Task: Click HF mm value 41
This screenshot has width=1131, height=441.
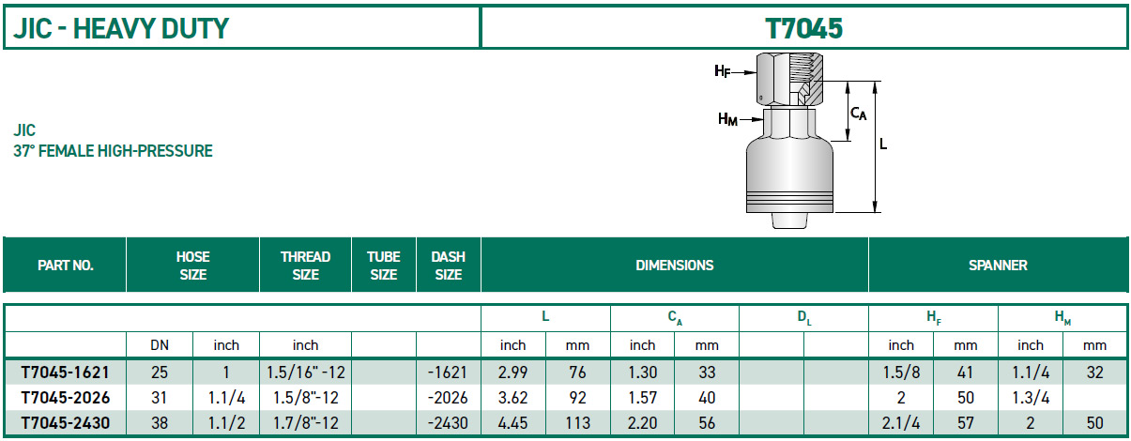Action: tap(965, 372)
